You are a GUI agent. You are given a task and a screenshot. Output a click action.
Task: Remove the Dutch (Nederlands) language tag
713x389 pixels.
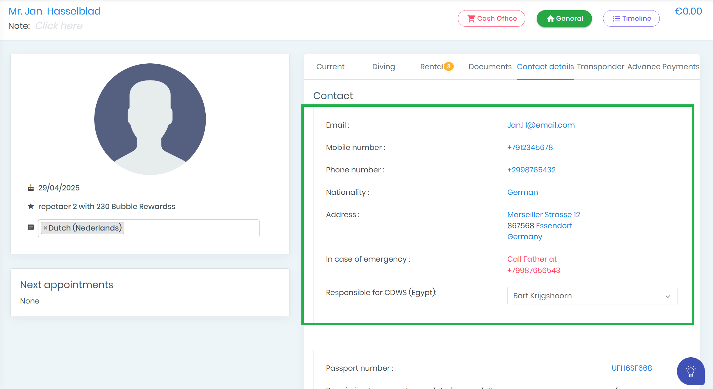pyautogui.click(x=45, y=228)
